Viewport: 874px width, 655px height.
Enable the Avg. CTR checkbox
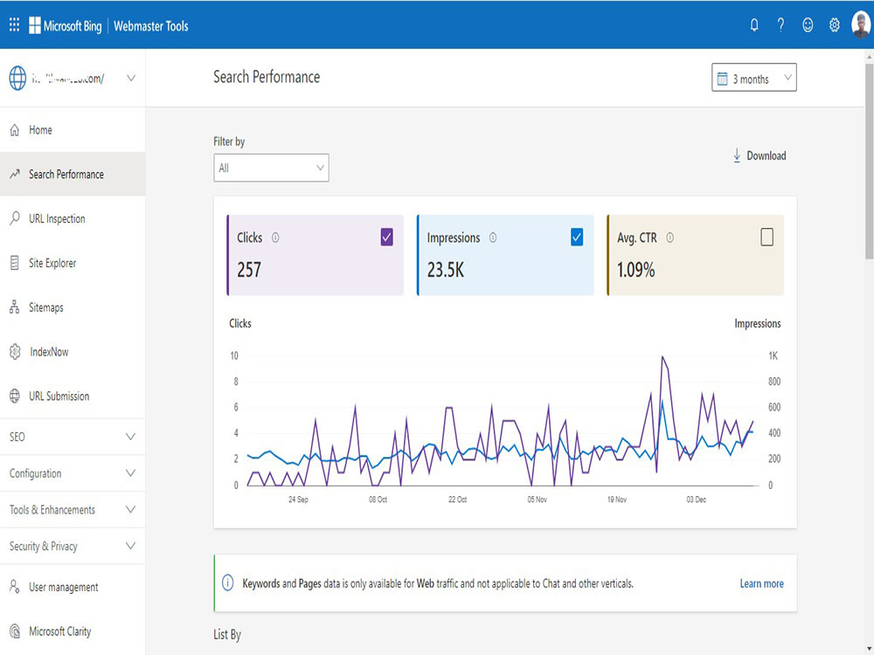tap(767, 238)
